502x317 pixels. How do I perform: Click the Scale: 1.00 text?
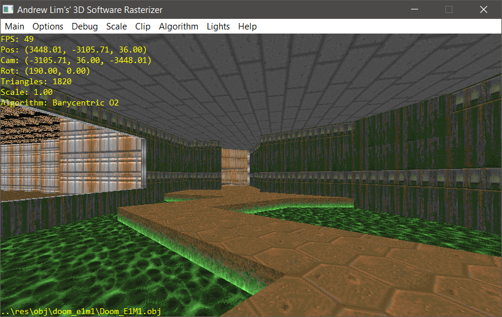(27, 92)
